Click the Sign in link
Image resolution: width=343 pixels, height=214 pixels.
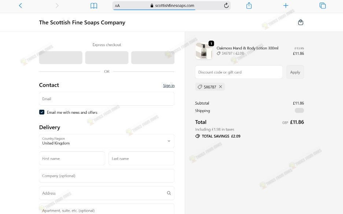tap(169, 86)
